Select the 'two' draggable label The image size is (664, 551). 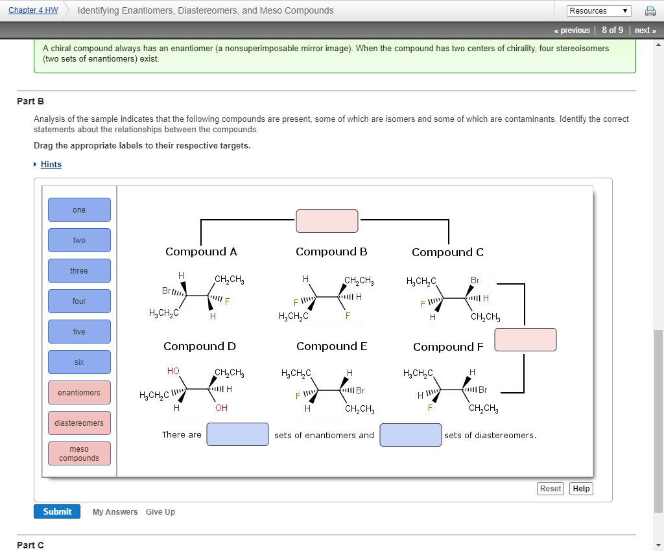point(79,240)
